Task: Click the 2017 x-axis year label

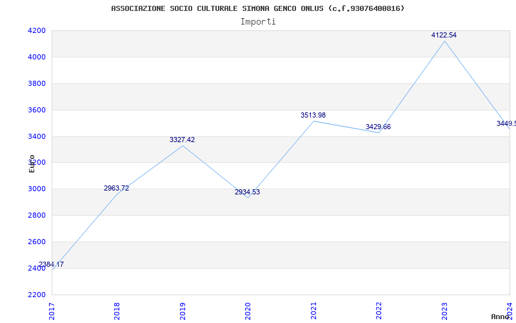Action: (52, 311)
